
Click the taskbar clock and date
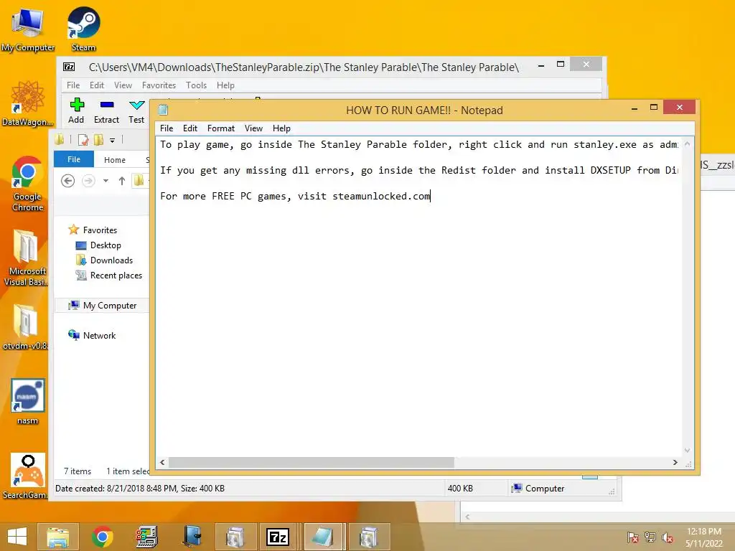703,537
